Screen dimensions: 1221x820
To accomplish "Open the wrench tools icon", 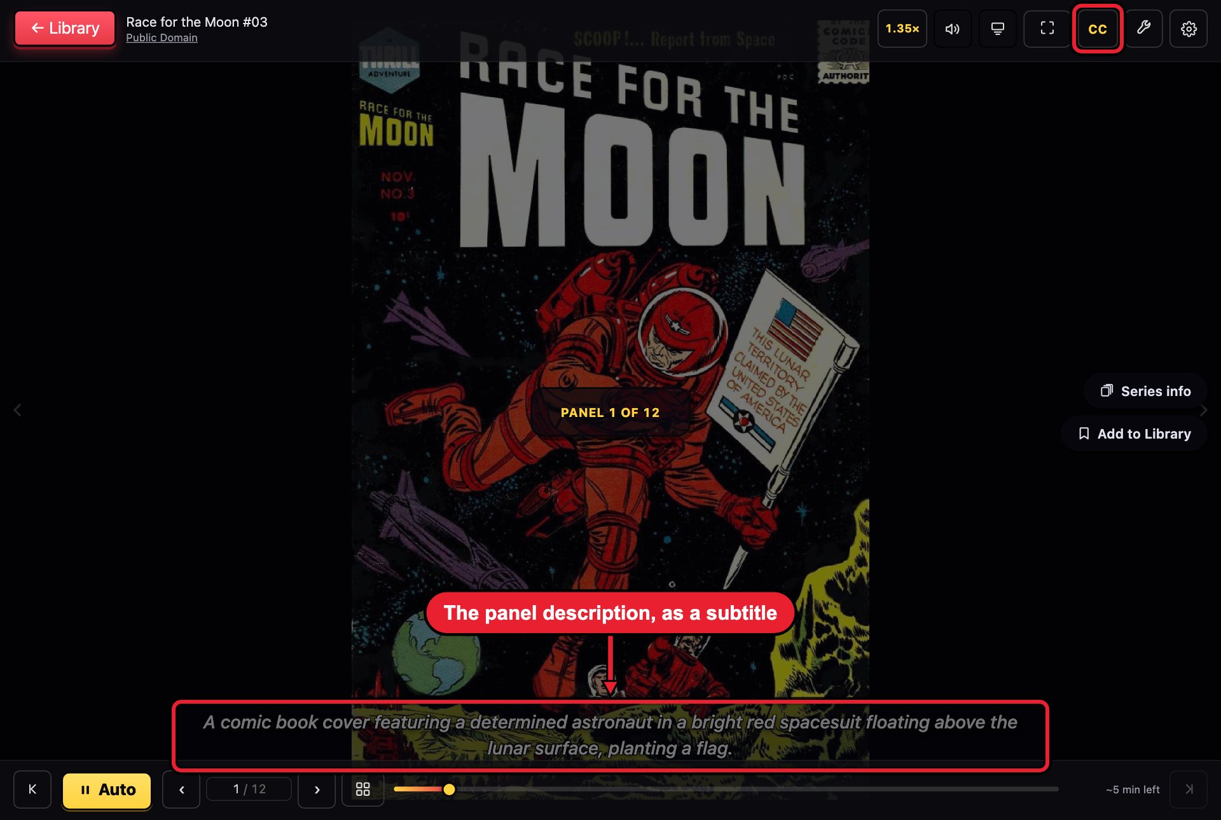I will (1143, 29).
